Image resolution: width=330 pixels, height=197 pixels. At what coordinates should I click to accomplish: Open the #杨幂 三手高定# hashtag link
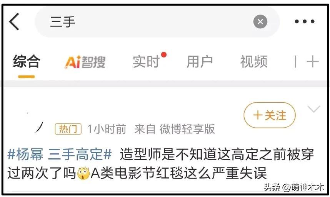[x=60, y=154]
